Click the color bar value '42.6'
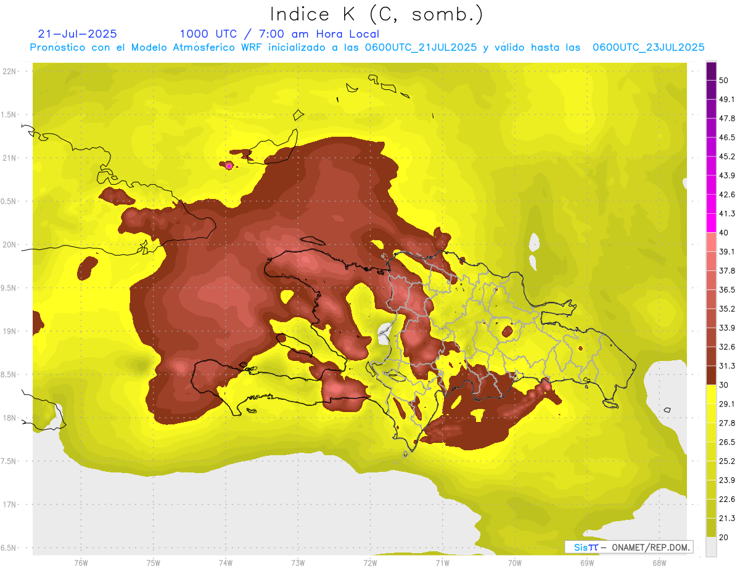 click(x=727, y=195)
